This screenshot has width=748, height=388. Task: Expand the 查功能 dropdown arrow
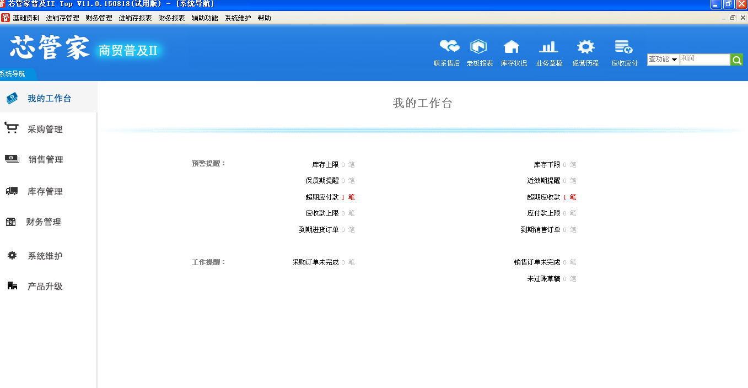[674, 60]
